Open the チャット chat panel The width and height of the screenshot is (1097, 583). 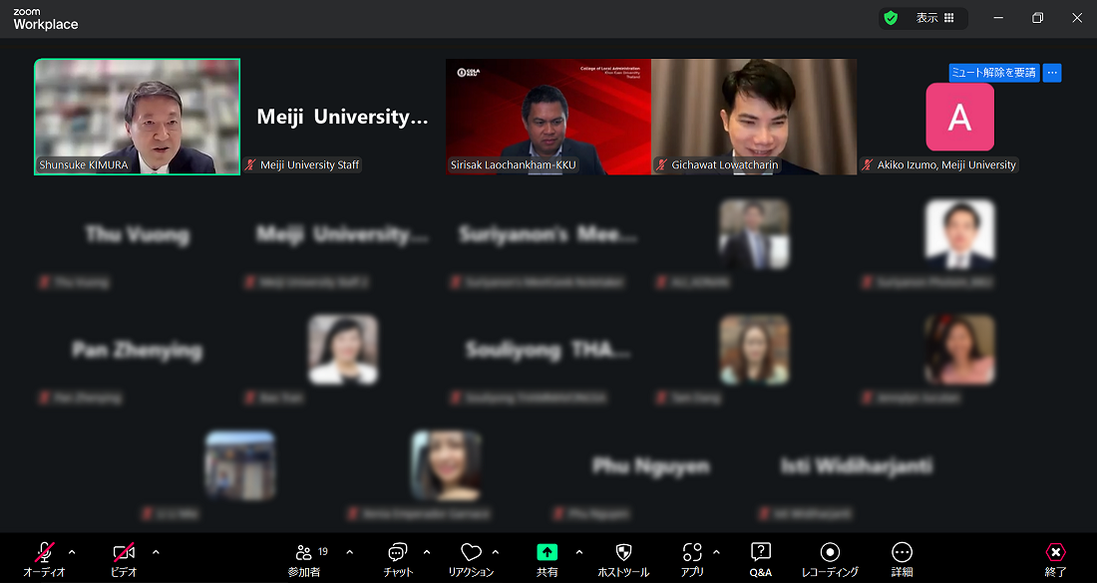coord(397,558)
